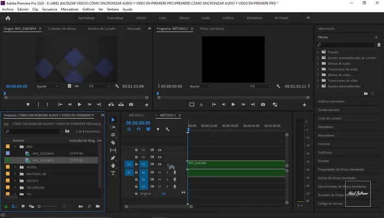Click Overwrite button in Source monitor

pyautogui.click(x=121, y=104)
